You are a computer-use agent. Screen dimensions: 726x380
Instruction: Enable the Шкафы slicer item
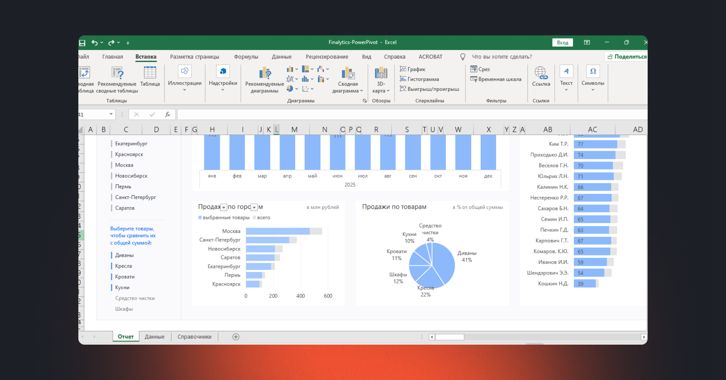click(x=124, y=309)
